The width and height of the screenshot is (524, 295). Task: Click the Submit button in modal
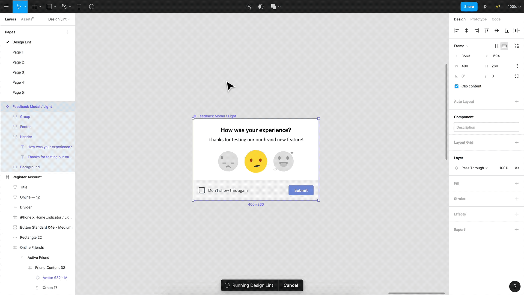[x=301, y=190]
